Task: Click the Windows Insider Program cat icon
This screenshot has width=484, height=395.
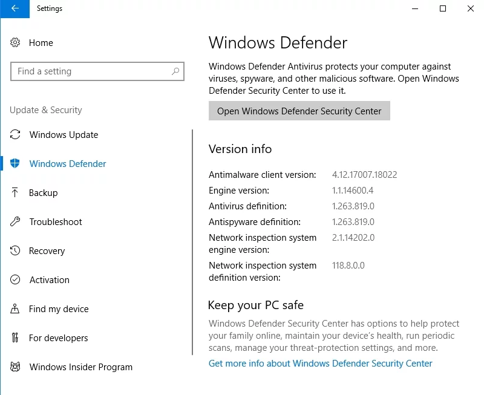Action: [x=16, y=367]
